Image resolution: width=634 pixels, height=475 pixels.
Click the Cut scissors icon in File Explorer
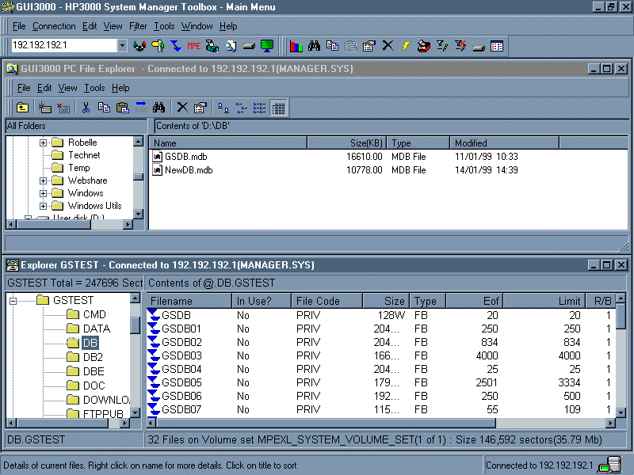(x=86, y=108)
